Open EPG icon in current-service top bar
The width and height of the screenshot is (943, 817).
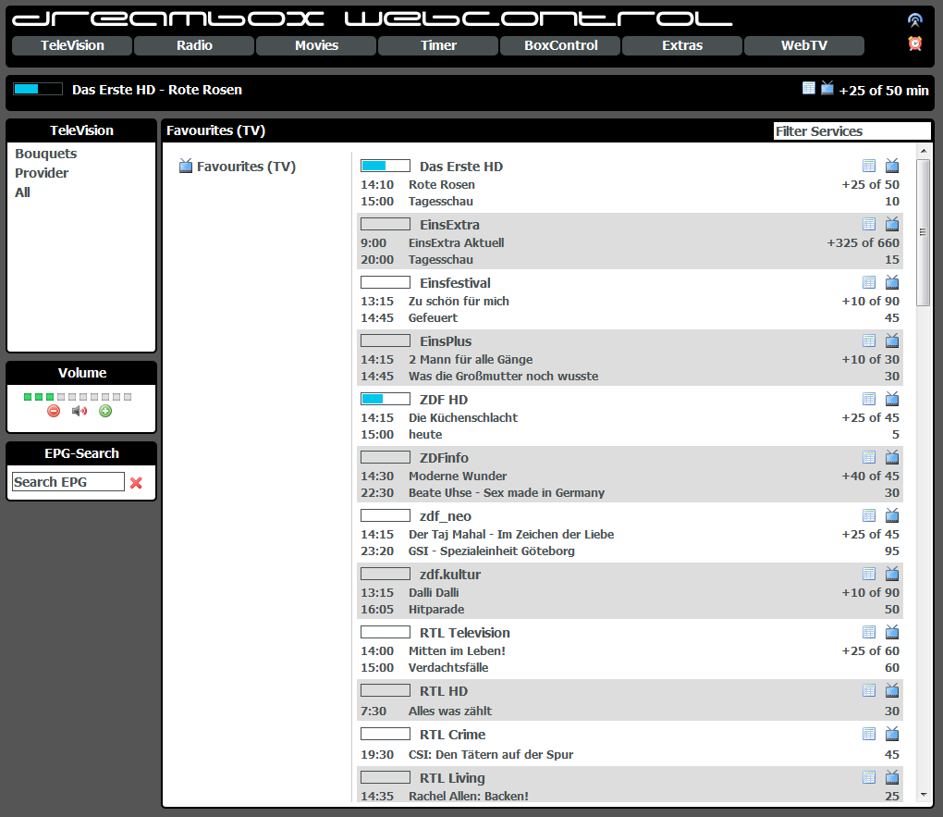(x=809, y=89)
